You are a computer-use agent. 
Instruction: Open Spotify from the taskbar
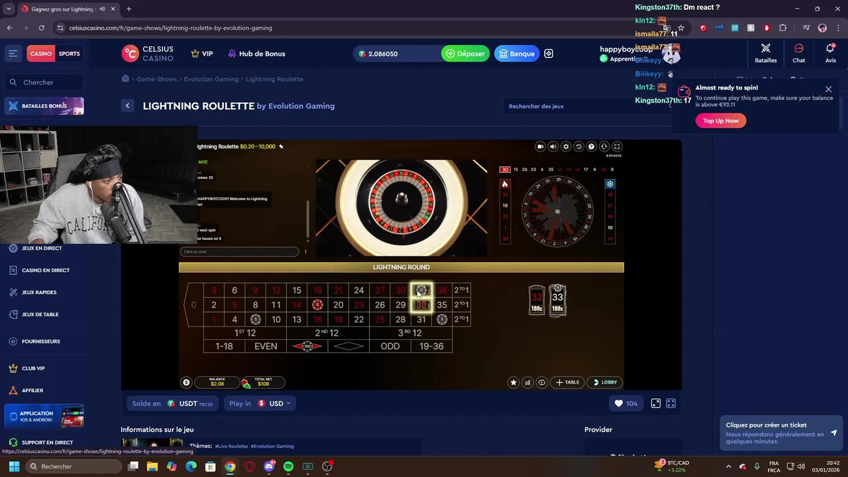pyautogui.click(x=288, y=466)
